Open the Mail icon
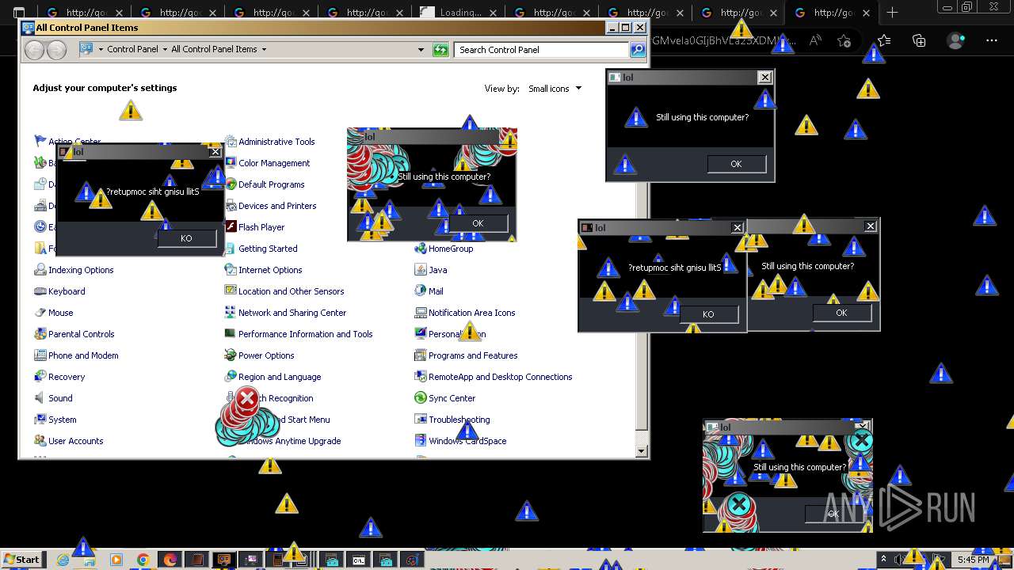 [421, 291]
